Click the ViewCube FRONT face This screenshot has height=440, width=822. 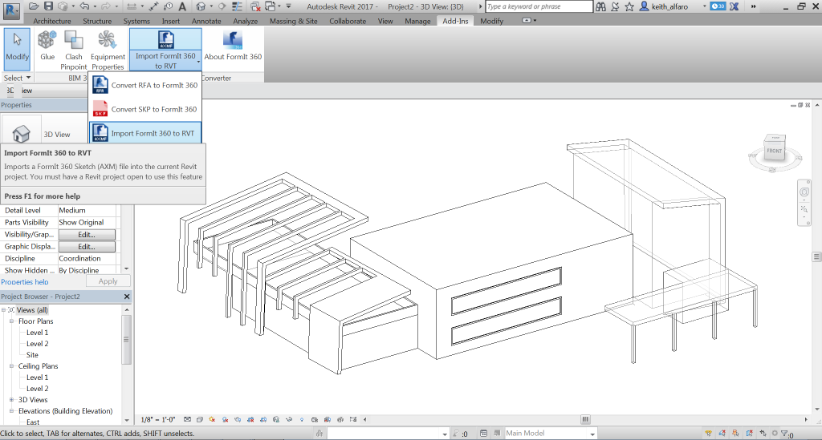[775, 151]
